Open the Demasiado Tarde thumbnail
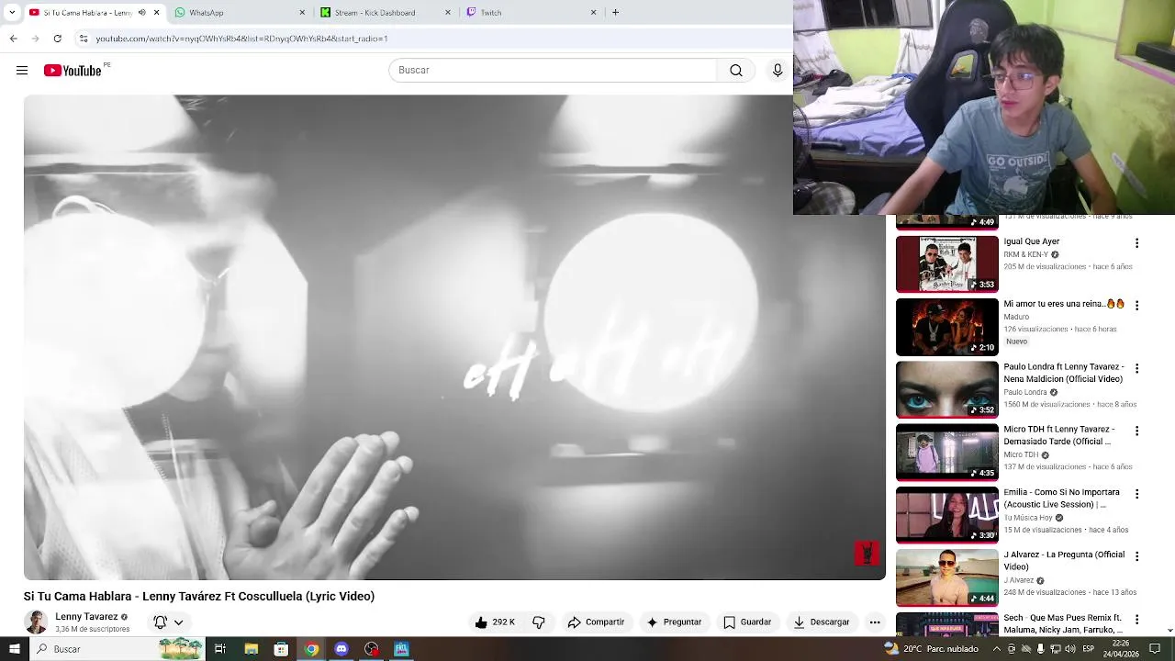The width and height of the screenshot is (1175, 661). pyautogui.click(x=946, y=452)
